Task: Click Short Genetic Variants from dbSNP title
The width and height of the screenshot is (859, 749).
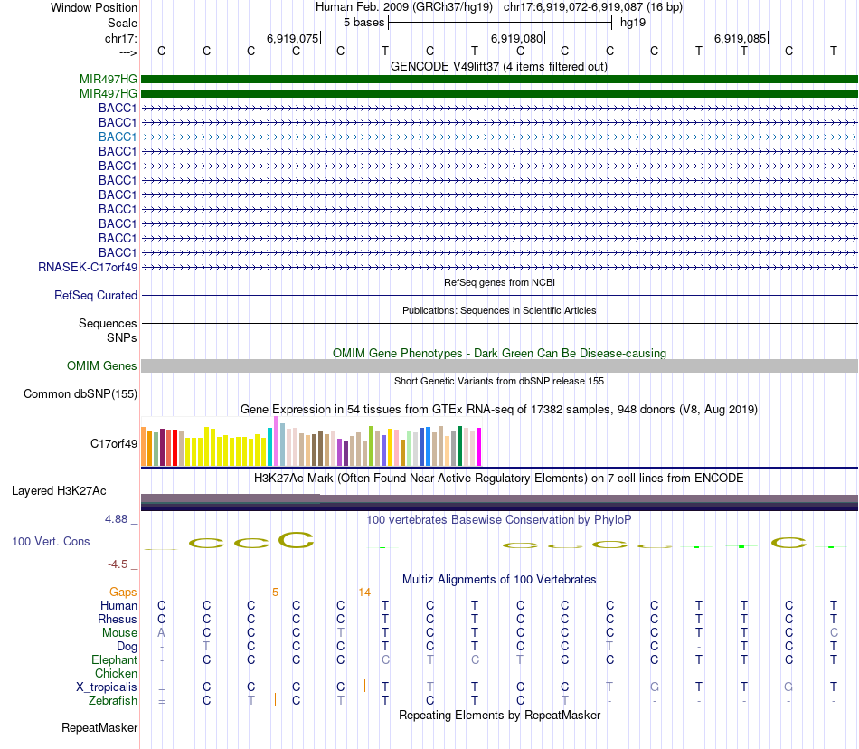Action: click(499, 381)
